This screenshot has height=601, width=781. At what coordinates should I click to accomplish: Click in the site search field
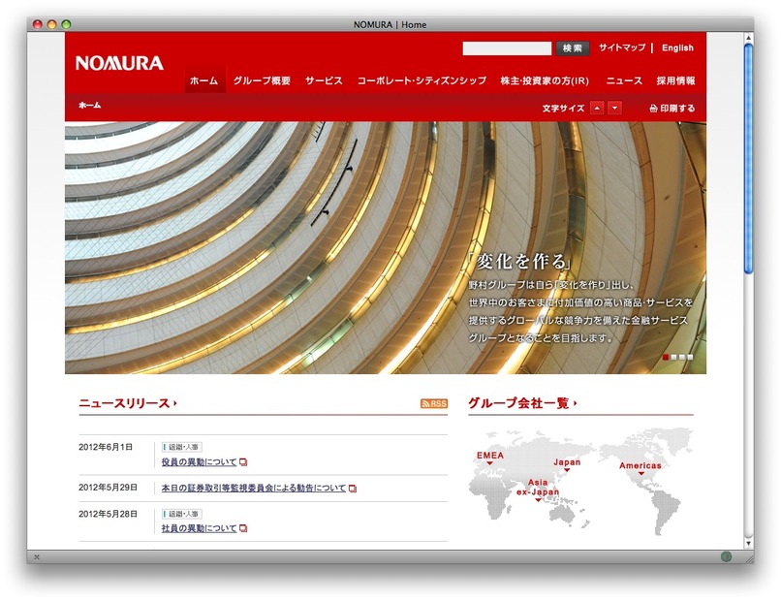507,48
